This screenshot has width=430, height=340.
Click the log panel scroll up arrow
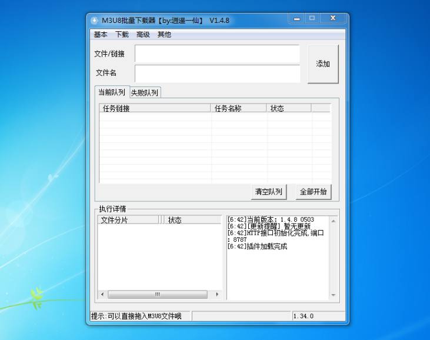pyautogui.click(x=334, y=221)
